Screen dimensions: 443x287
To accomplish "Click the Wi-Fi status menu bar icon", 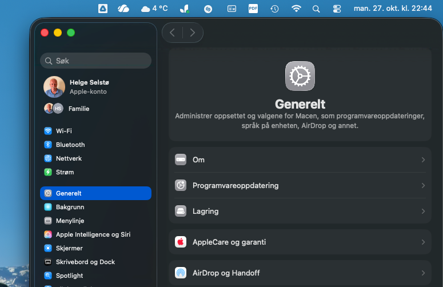I will (296, 9).
